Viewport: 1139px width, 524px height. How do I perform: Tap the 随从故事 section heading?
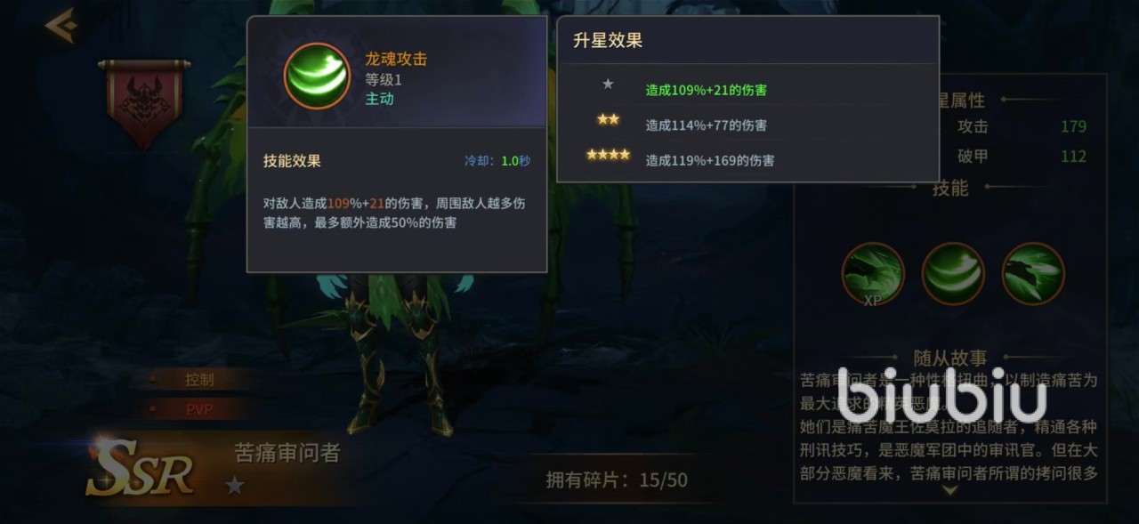(949, 358)
